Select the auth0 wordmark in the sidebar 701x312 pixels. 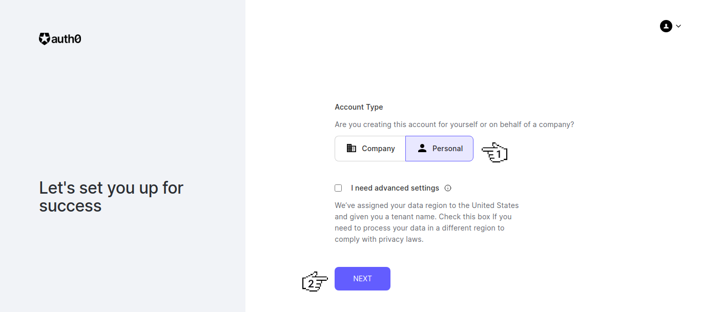click(65, 38)
